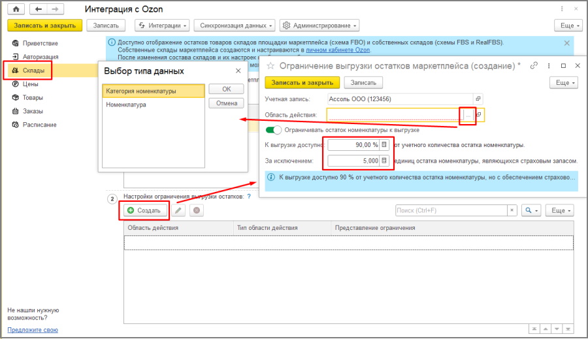This screenshot has height=339, width=588.
Task: Select Категория номенклатуры data type
Action: coord(154,91)
